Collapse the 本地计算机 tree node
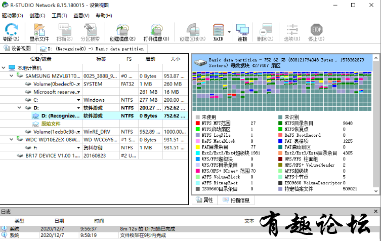Image resolution: width=382 pixels, height=241 pixels. pyautogui.click(x=4, y=68)
